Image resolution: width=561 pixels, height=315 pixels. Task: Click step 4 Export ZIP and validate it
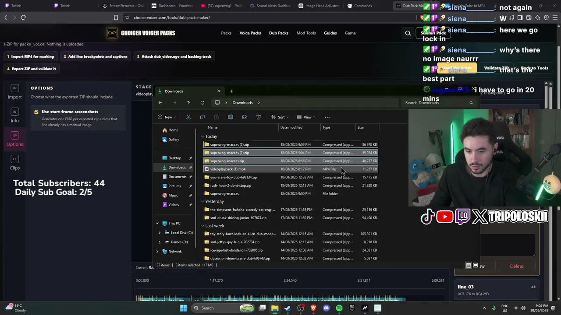32,69
